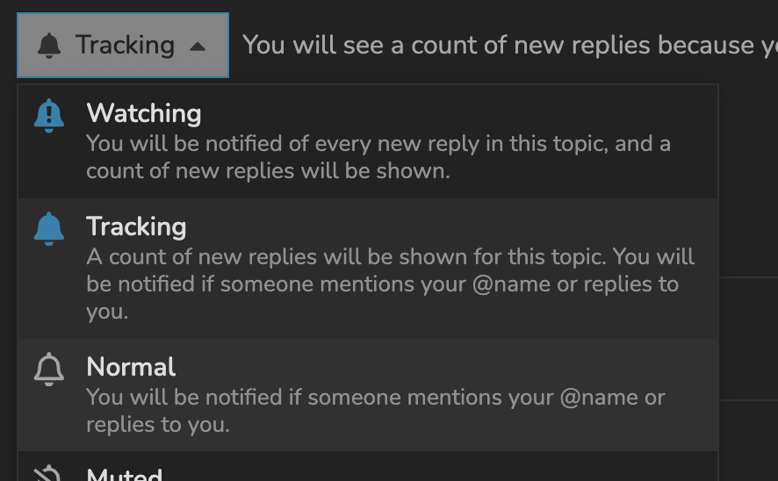Click the Watching bell icon with exclamation mark
The width and height of the screenshot is (778, 481).
[49, 116]
